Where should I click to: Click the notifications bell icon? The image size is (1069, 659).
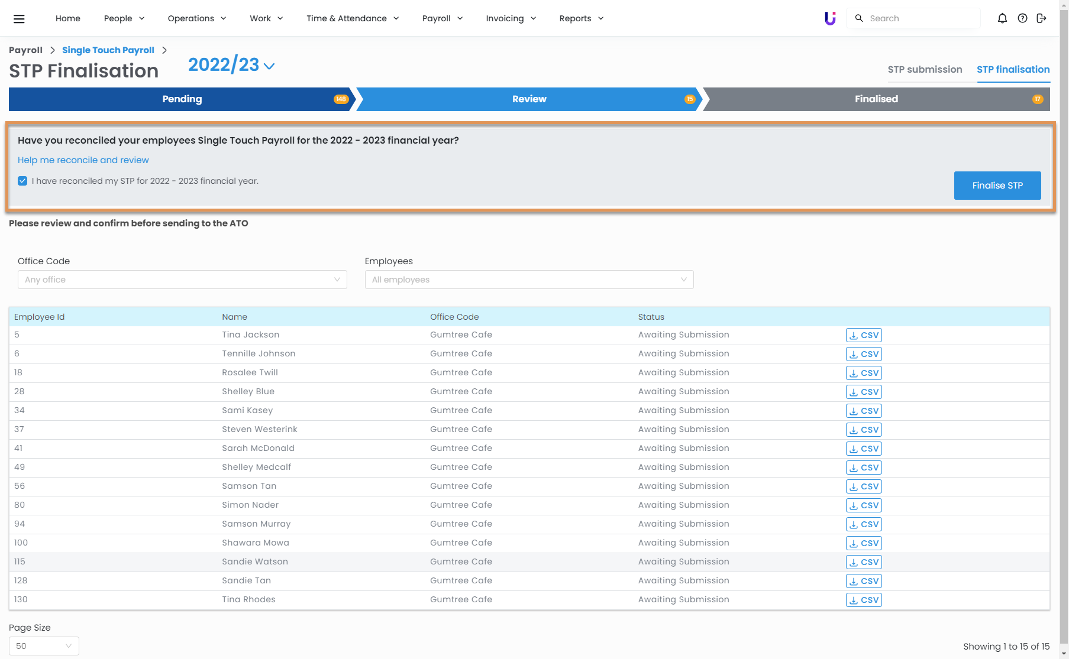click(1002, 18)
